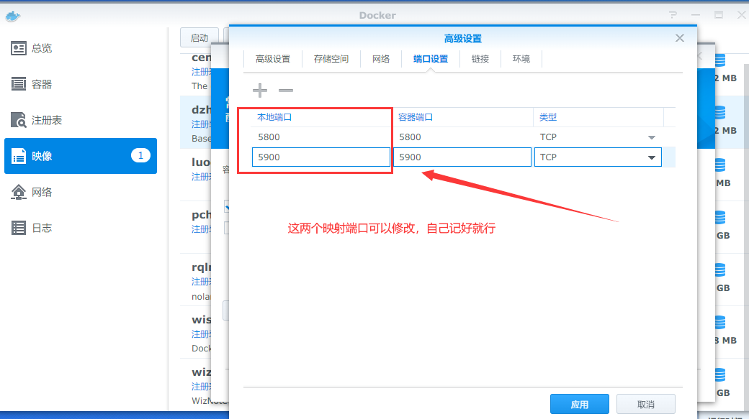This screenshot has height=419, width=749.
Task: Click the help question mark icon
Action: coord(673,15)
